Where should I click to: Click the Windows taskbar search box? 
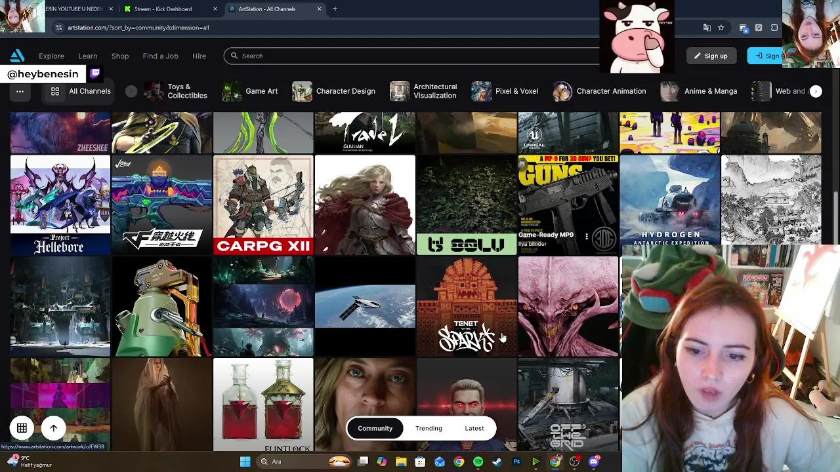305,462
